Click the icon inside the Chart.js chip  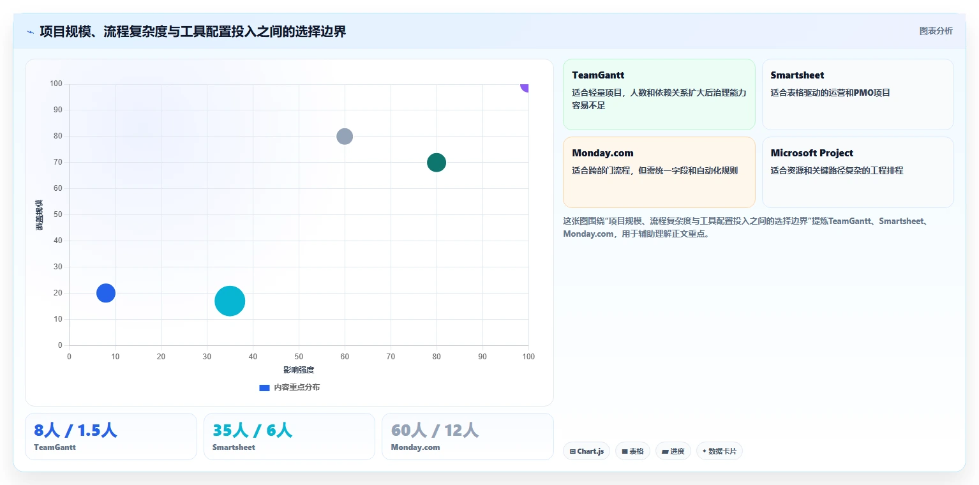[572, 451]
